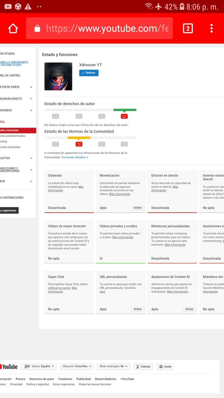Click Activar in the Monetización card
The image size is (224, 398).
tap(138, 208)
